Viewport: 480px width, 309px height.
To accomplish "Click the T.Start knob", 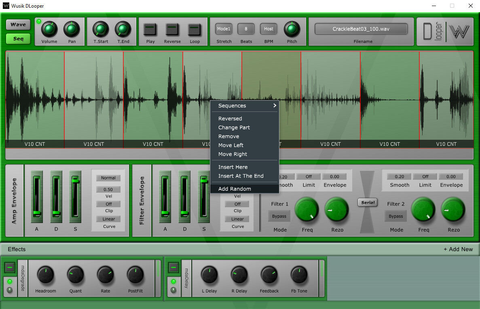I will coord(101,29).
